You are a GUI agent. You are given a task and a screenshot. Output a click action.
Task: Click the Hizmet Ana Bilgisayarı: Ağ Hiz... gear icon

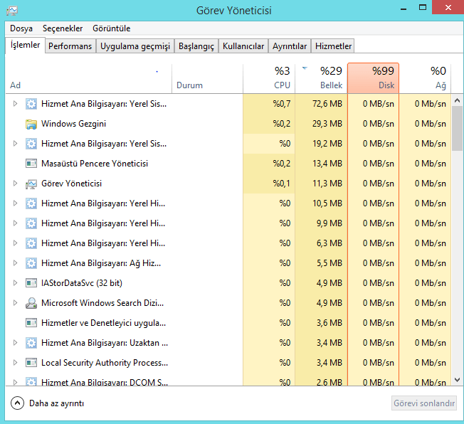coord(31,263)
